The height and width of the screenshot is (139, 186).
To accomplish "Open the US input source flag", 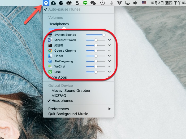I will pyautogui.click(x=144, y=3).
